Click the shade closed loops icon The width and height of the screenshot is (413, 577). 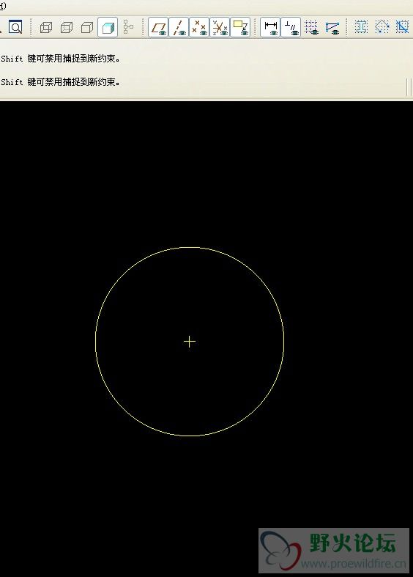click(362, 27)
